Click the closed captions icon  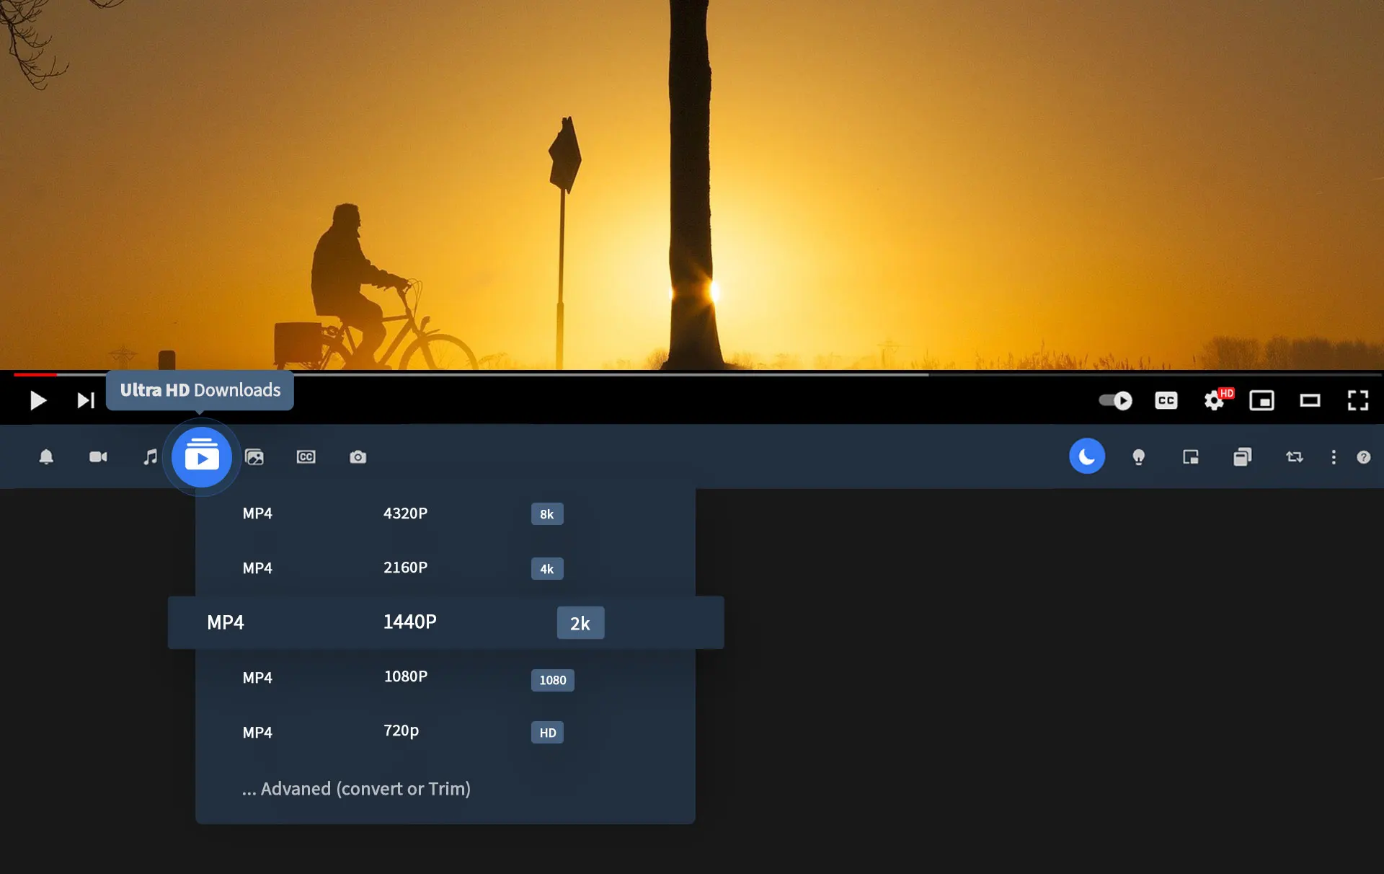pos(1166,400)
